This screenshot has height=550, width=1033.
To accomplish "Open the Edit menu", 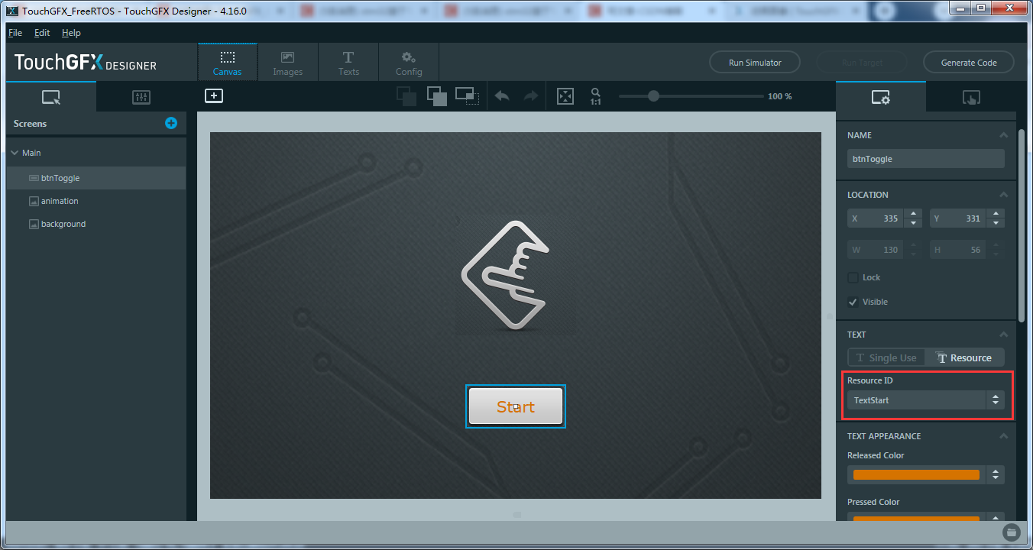I will [x=42, y=33].
